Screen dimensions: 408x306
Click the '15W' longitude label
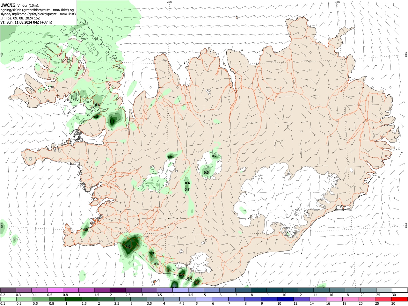coord(338,1)
